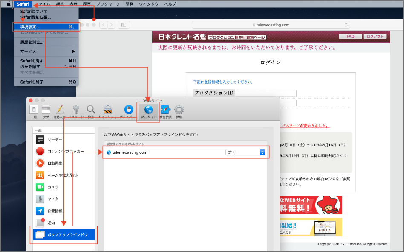The image size is (404, 252).
Task: Open the ウインドウ menu
Action: point(149,4)
